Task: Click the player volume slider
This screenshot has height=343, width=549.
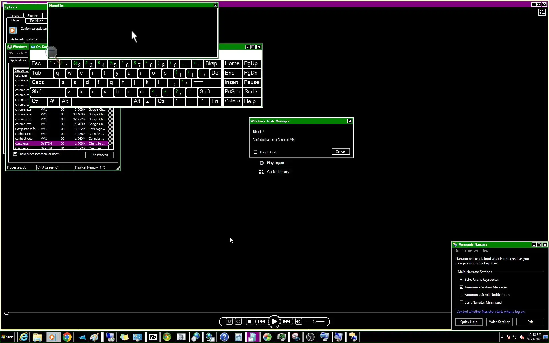Action: coord(315,322)
